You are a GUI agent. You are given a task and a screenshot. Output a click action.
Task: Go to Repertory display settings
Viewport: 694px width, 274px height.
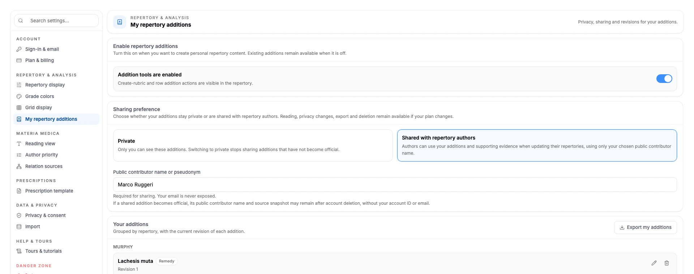click(x=56, y=85)
